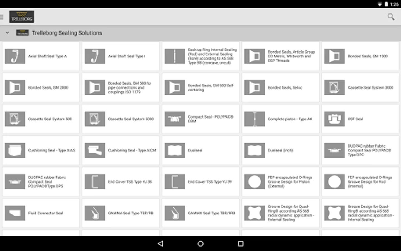Select GAMMA Seal Type TBP/RB icon
Image resolution: width=401 pixels, height=251 pixels.
[95, 213]
